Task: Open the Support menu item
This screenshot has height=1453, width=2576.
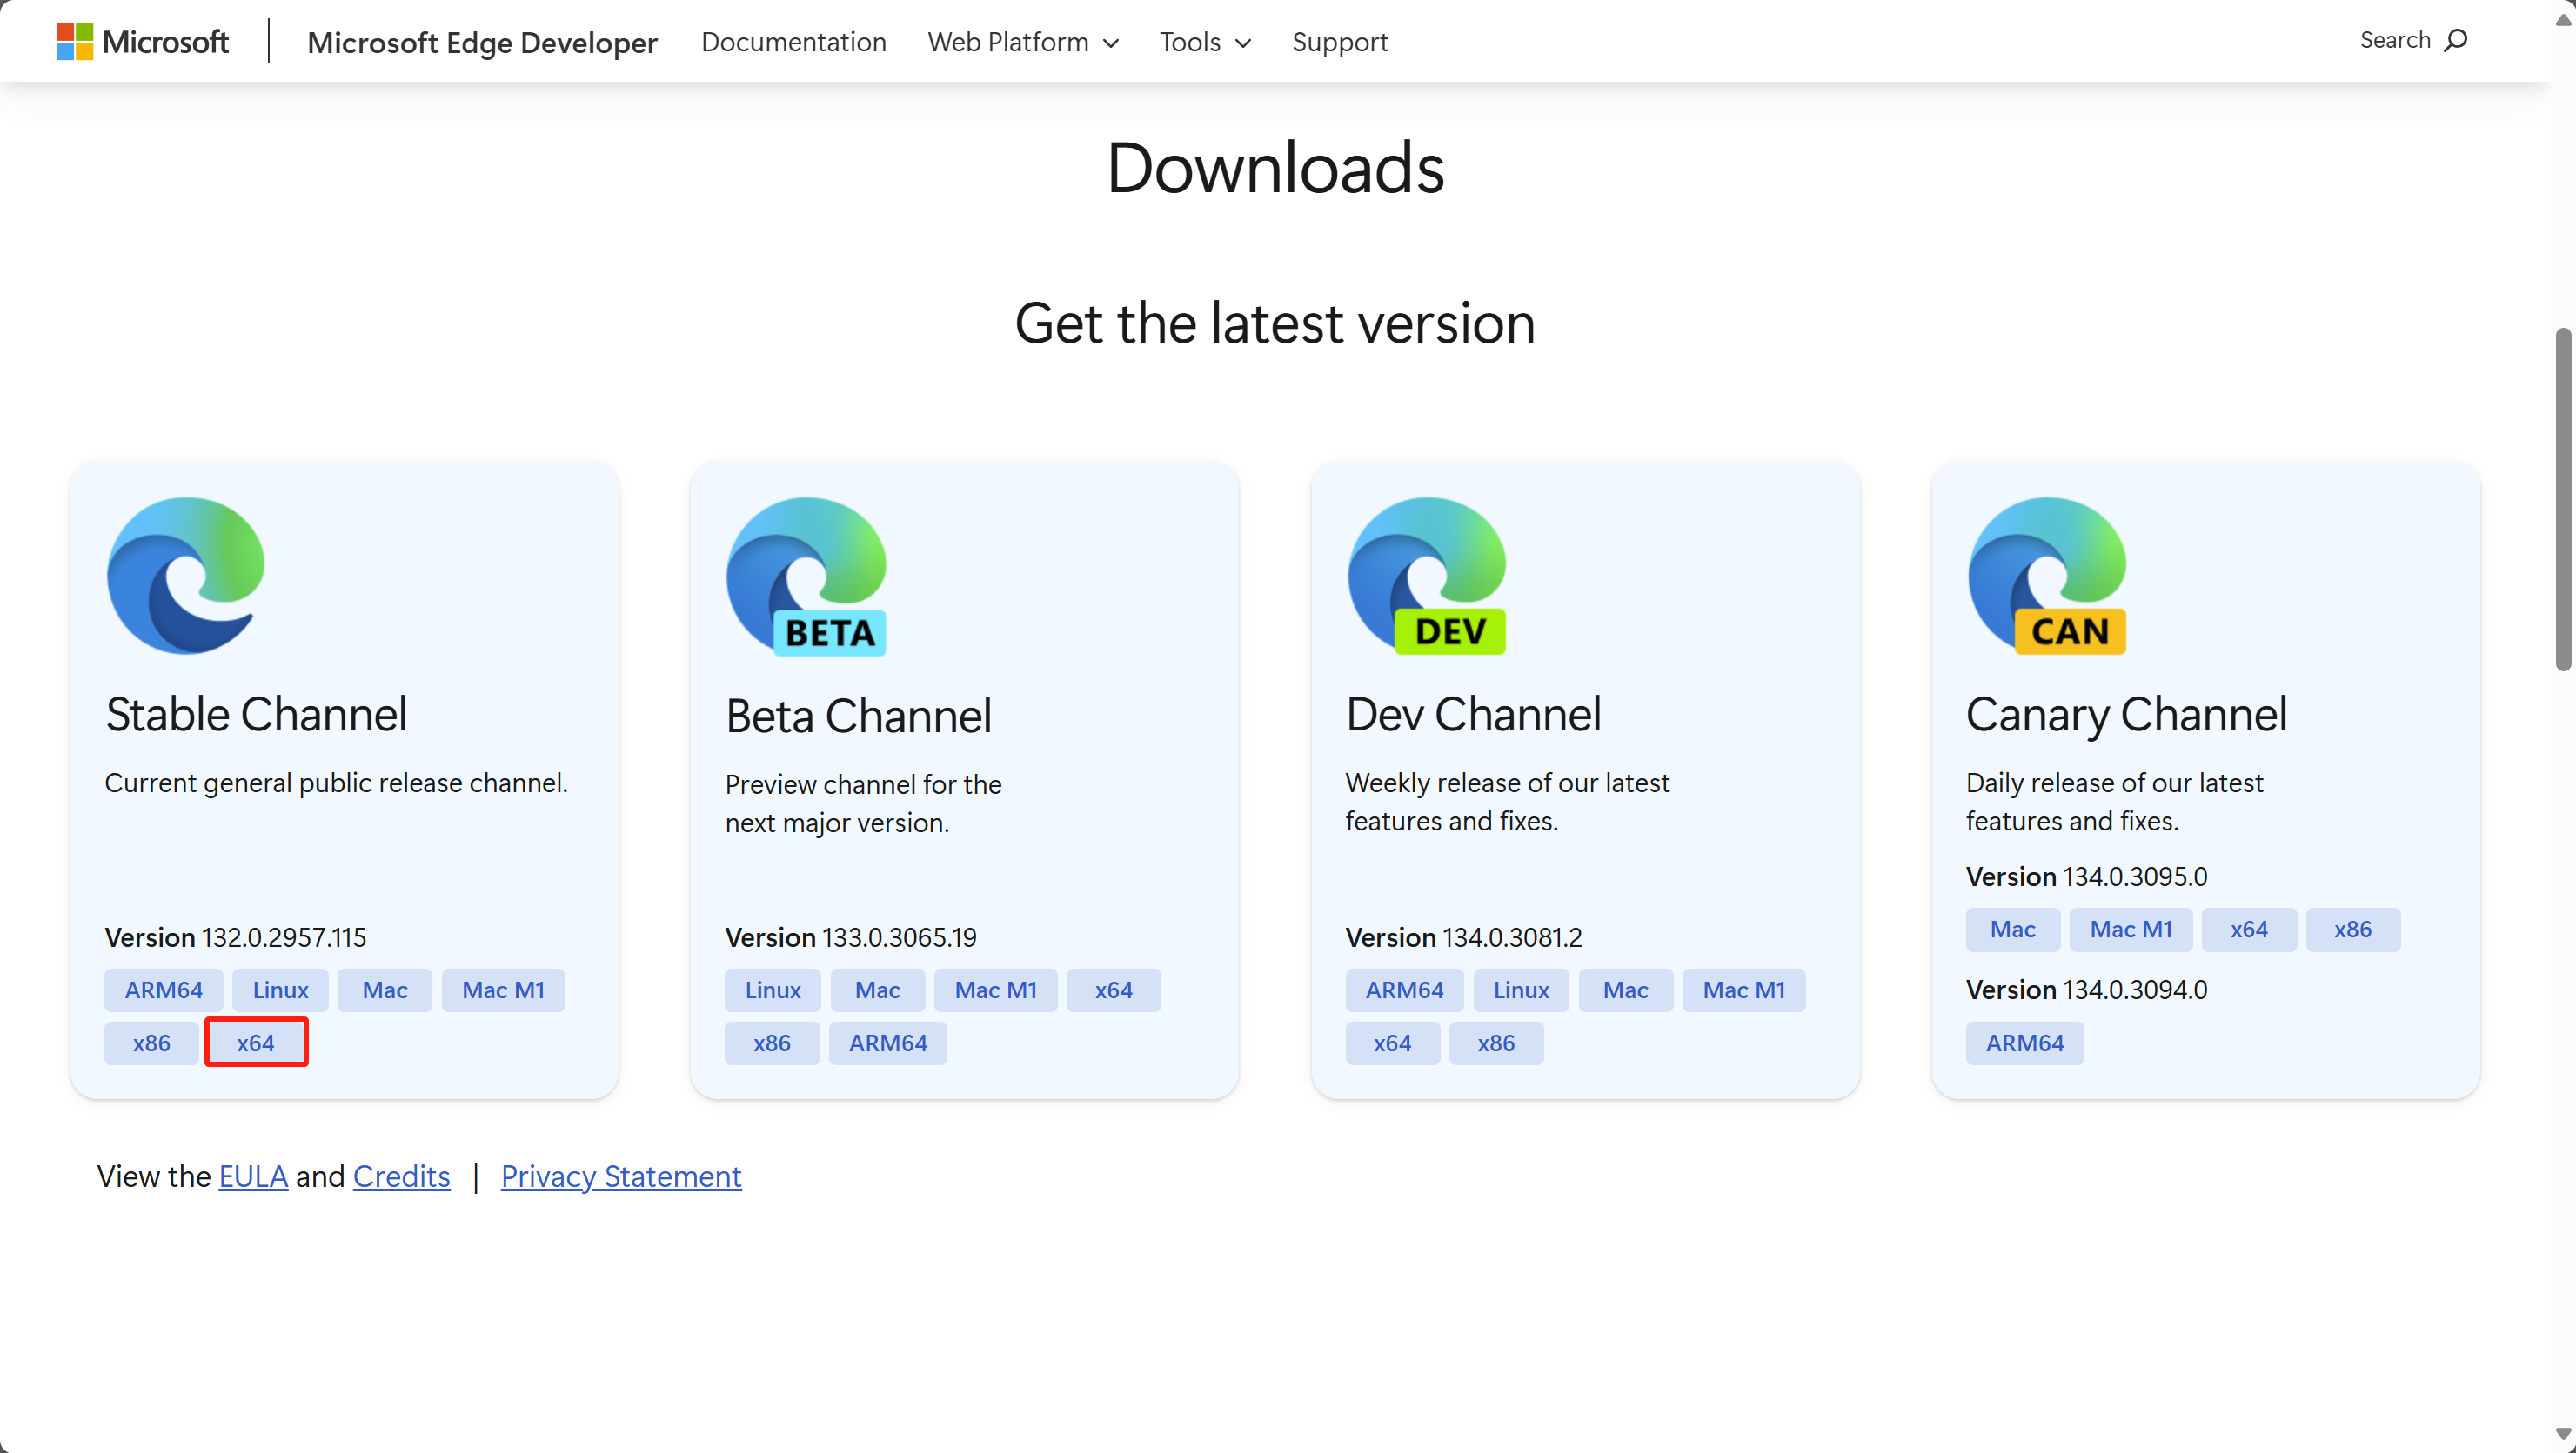Action: (x=1340, y=42)
